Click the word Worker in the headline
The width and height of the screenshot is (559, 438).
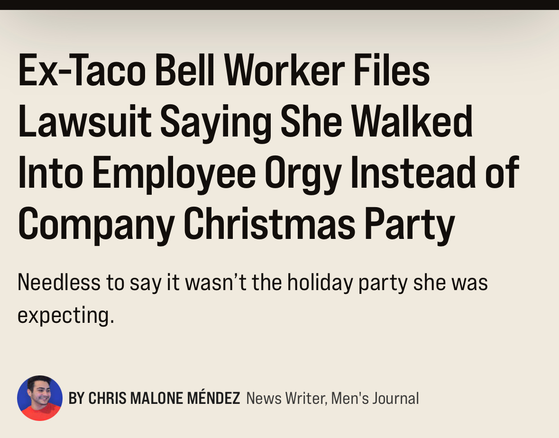coord(284,70)
